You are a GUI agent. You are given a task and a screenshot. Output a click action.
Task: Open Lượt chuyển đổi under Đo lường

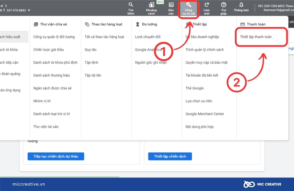tap(148, 37)
